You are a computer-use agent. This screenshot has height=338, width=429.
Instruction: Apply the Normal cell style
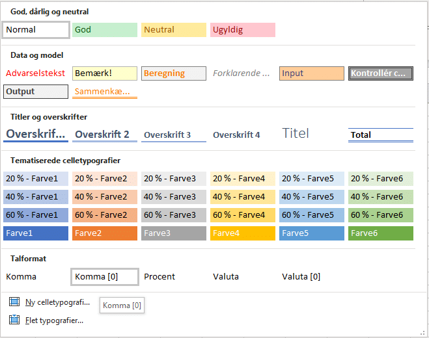36,30
